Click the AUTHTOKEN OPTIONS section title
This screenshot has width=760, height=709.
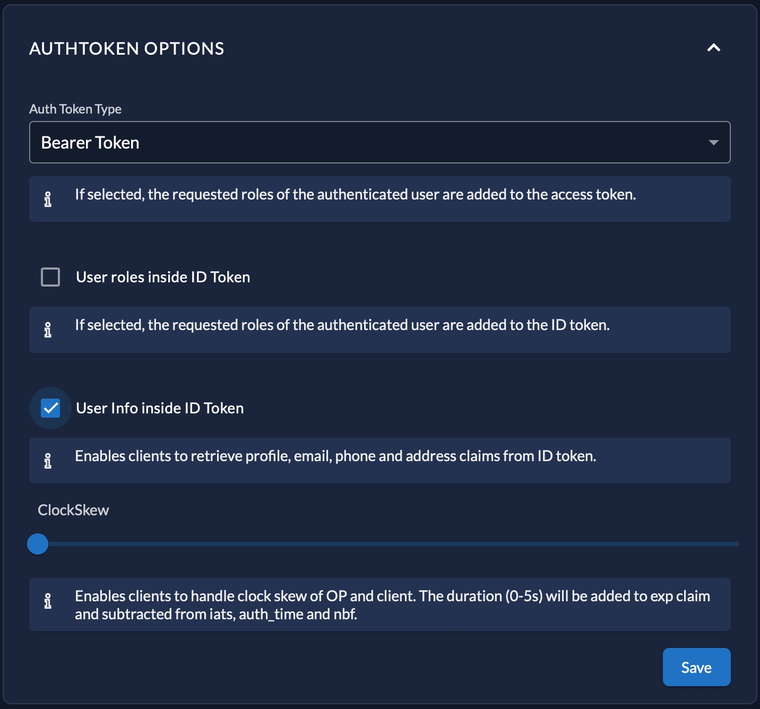point(127,49)
